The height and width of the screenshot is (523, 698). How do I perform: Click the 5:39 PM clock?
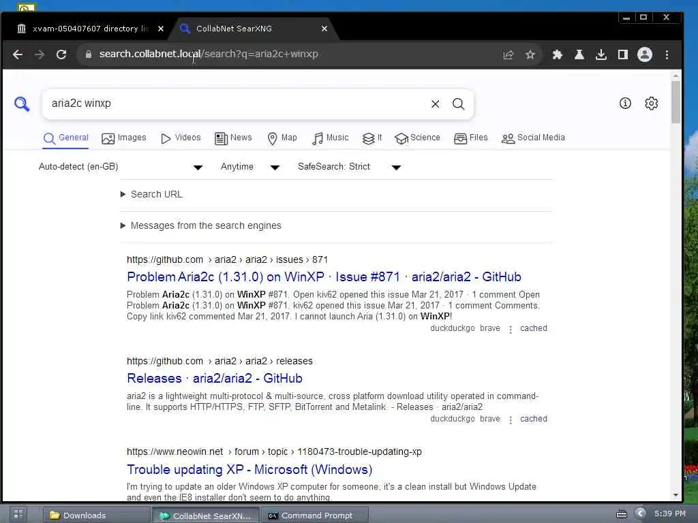pos(670,513)
